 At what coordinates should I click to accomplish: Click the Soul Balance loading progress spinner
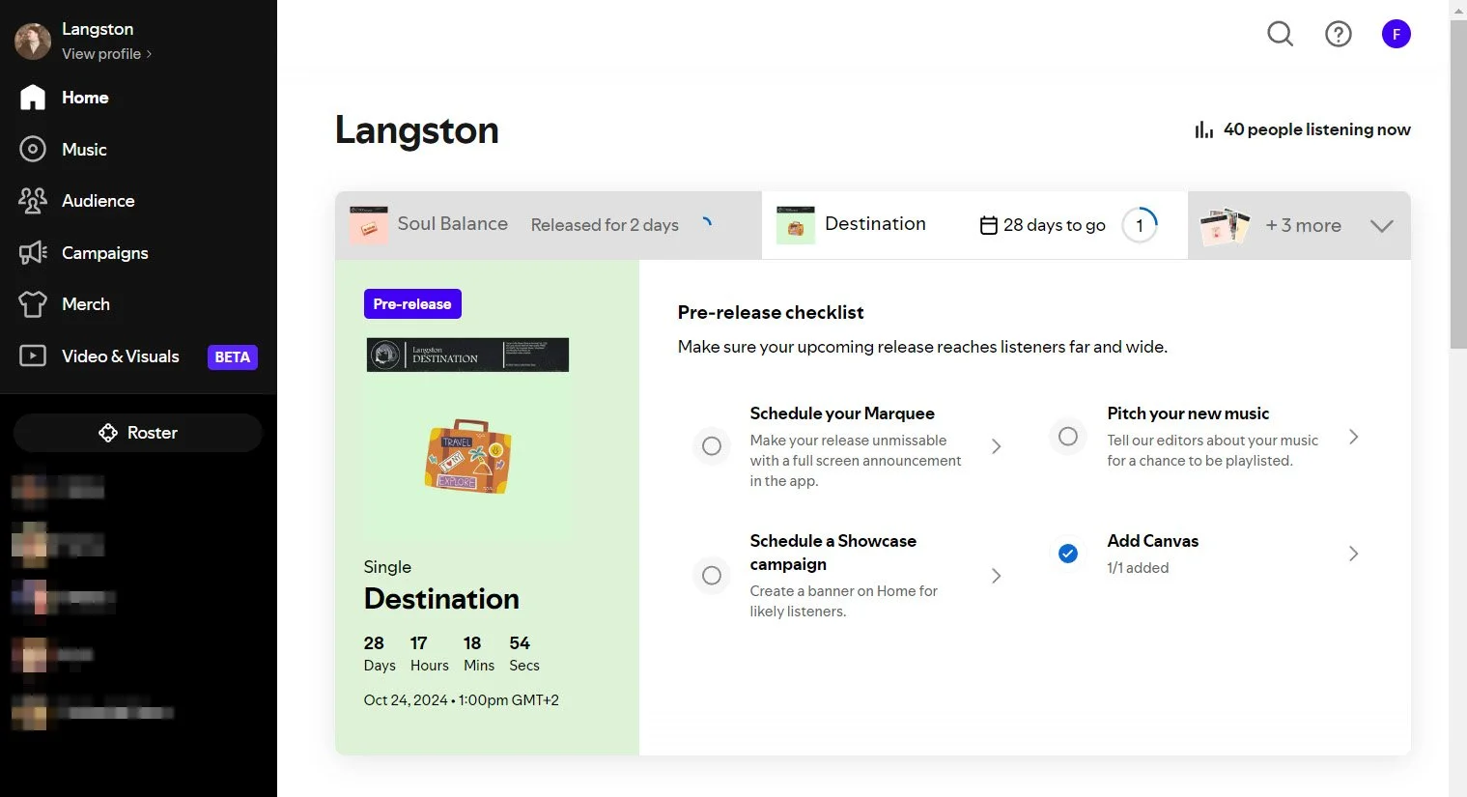click(707, 222)
